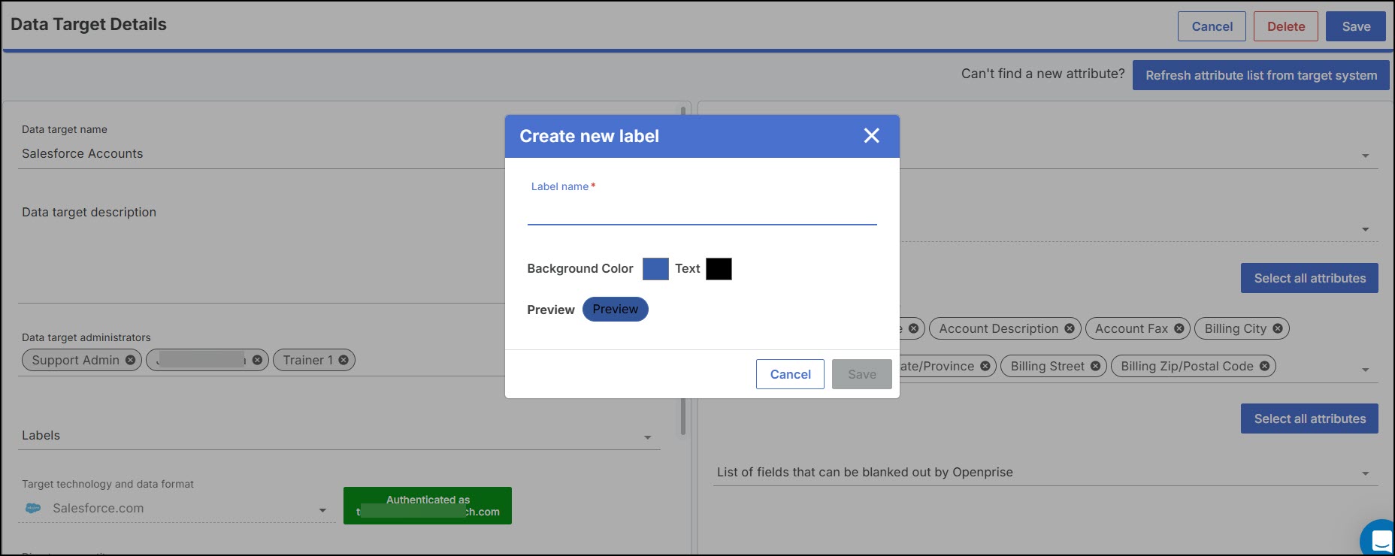Focus the Label name input field

(x=702, y=211)
